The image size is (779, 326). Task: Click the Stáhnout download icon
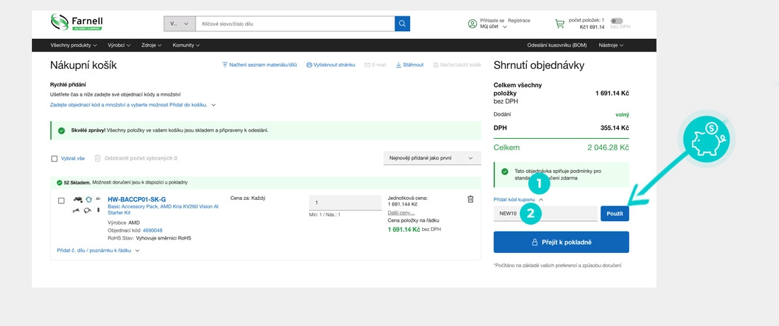[x=398, y=64]
